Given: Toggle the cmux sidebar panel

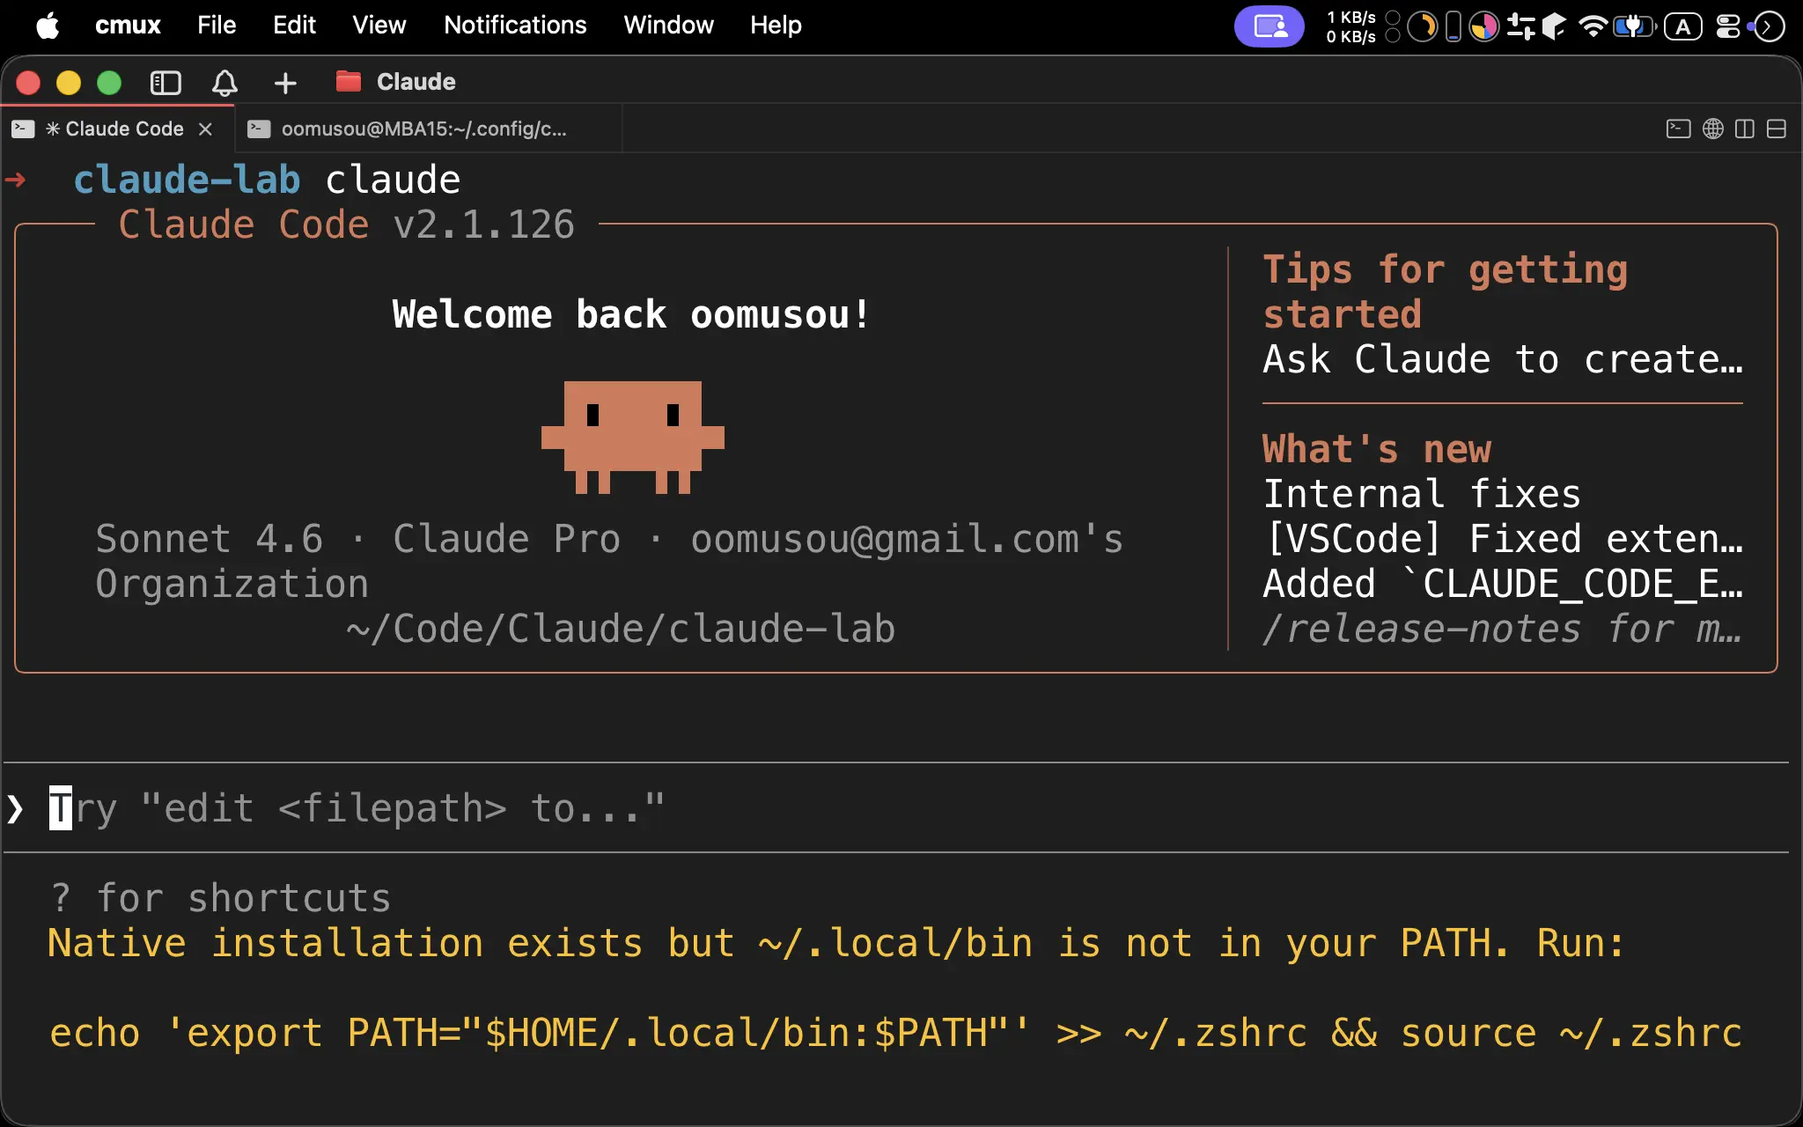Looking at the screenshot, I should 166,83.
